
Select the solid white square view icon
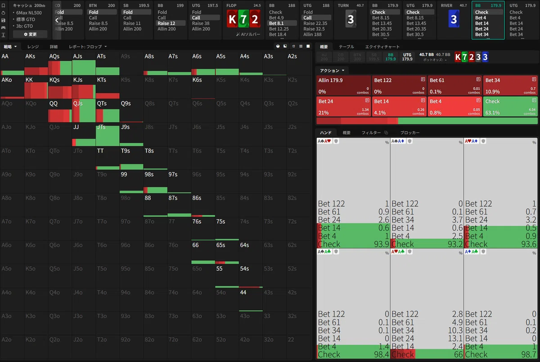click(x=308, y=46)
